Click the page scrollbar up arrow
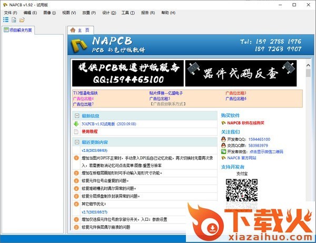316x243 pixels. coord(308,65)
